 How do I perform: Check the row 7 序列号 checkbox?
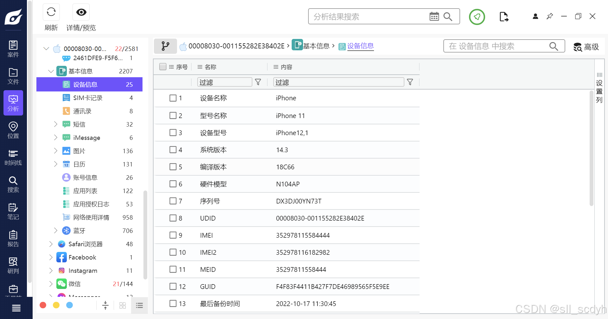[173, 201]
